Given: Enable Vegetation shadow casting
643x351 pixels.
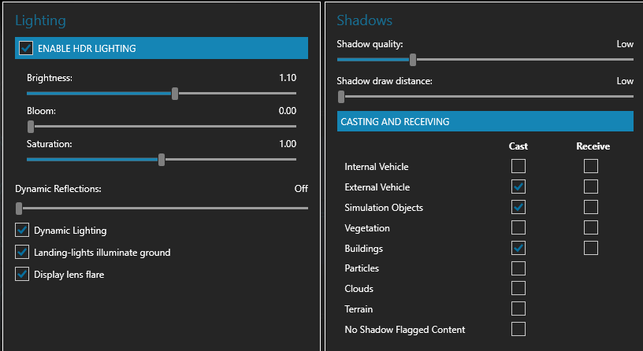Looking at the screenshot, I should 518,227.
